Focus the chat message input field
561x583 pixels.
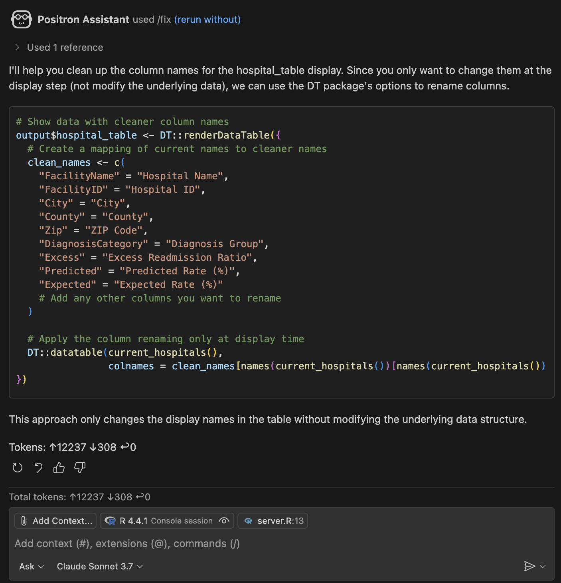point(239,544)
